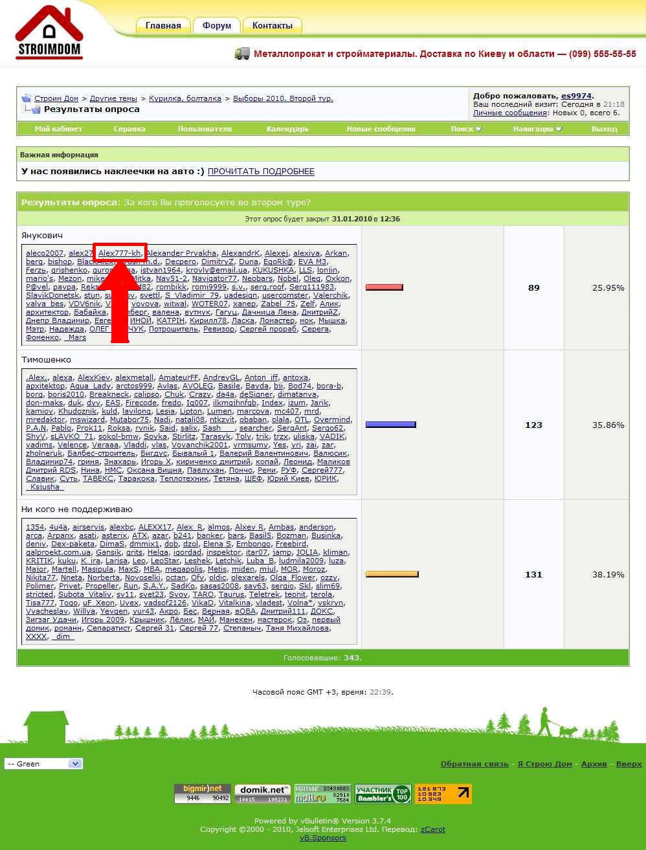Click the 38.19% percentage value

coord(608,574)
